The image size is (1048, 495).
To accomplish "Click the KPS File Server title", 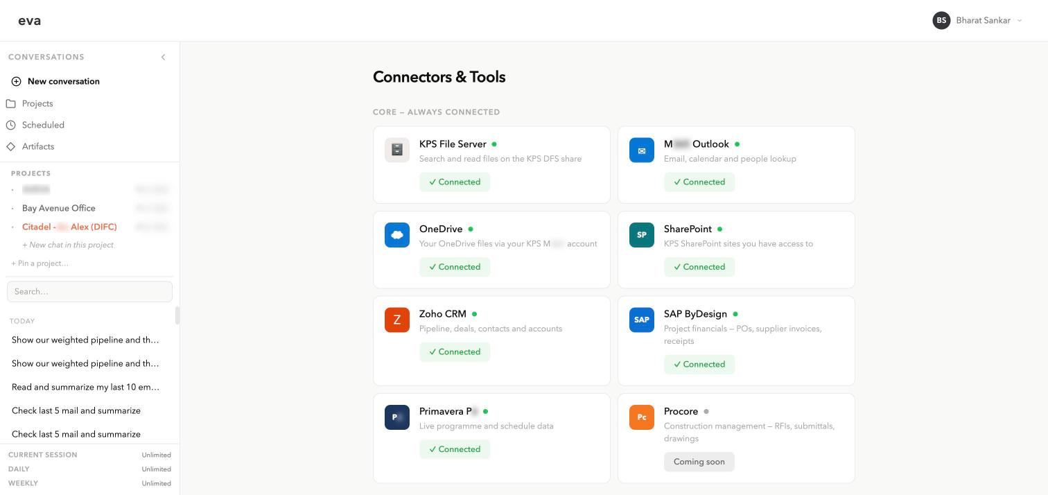I will [453, 144].
